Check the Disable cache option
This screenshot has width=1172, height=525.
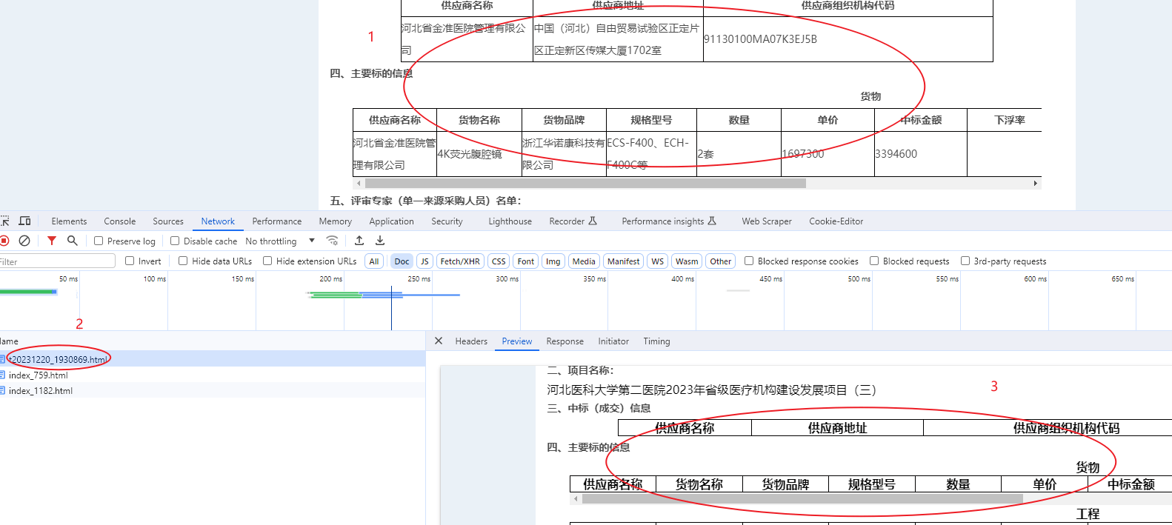tap(175, 241)
